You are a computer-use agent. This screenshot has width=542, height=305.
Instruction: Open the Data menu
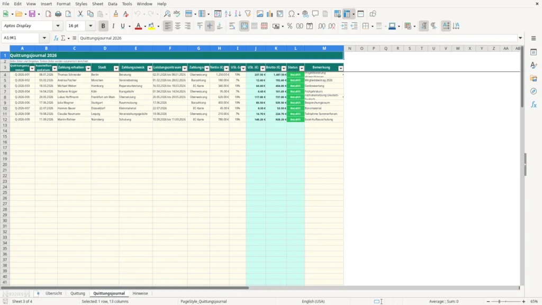click(x=113, y=4)
